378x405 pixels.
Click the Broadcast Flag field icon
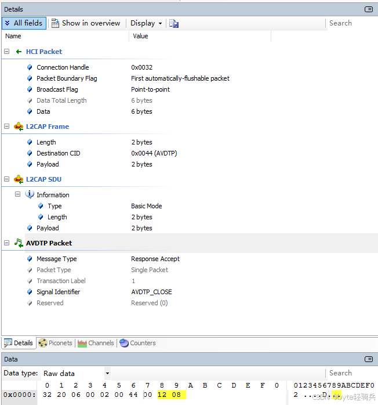[x=30, y=89]
